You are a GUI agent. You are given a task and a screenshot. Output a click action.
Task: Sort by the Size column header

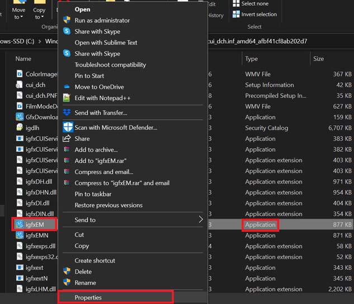click(x=318, y=59)
